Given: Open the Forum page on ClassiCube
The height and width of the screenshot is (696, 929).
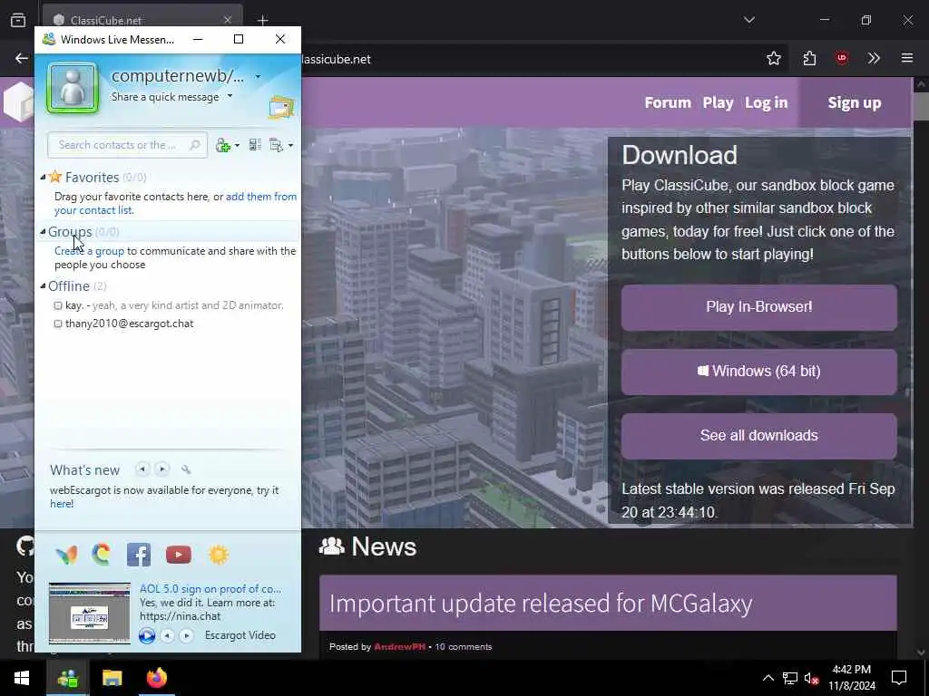Looking at the screenshot, I should pos(668,102).
